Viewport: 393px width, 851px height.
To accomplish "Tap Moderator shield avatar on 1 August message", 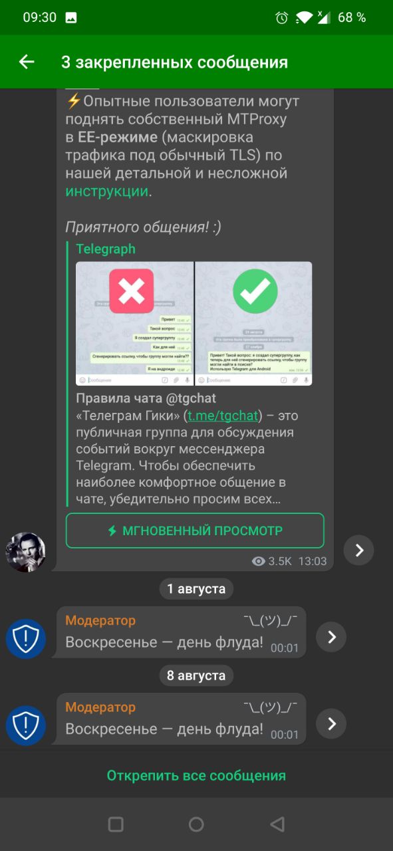I will 26,639.
